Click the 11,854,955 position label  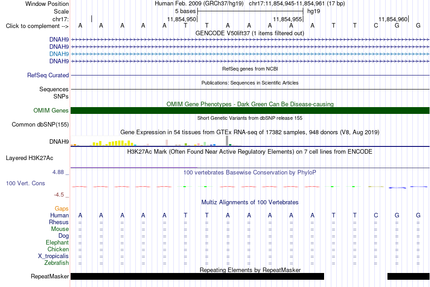click(287, 19)
